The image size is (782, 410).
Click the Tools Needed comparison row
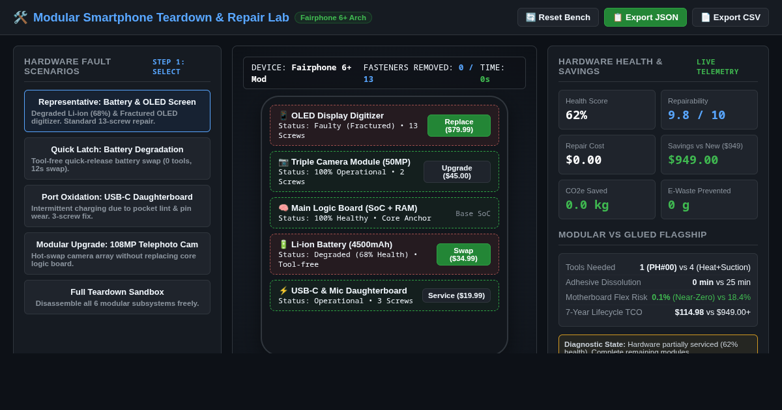coord(658,267)
